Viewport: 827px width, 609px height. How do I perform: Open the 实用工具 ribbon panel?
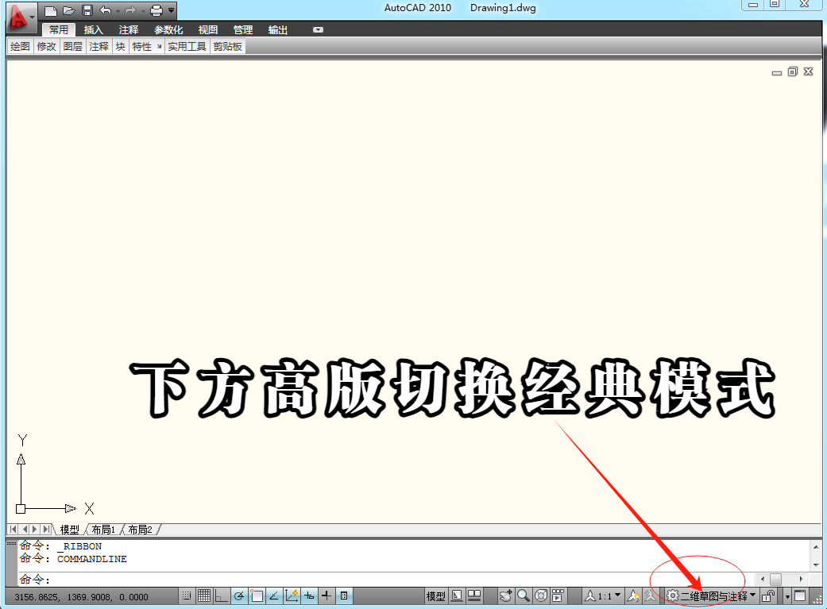click(x=187, y=46)
